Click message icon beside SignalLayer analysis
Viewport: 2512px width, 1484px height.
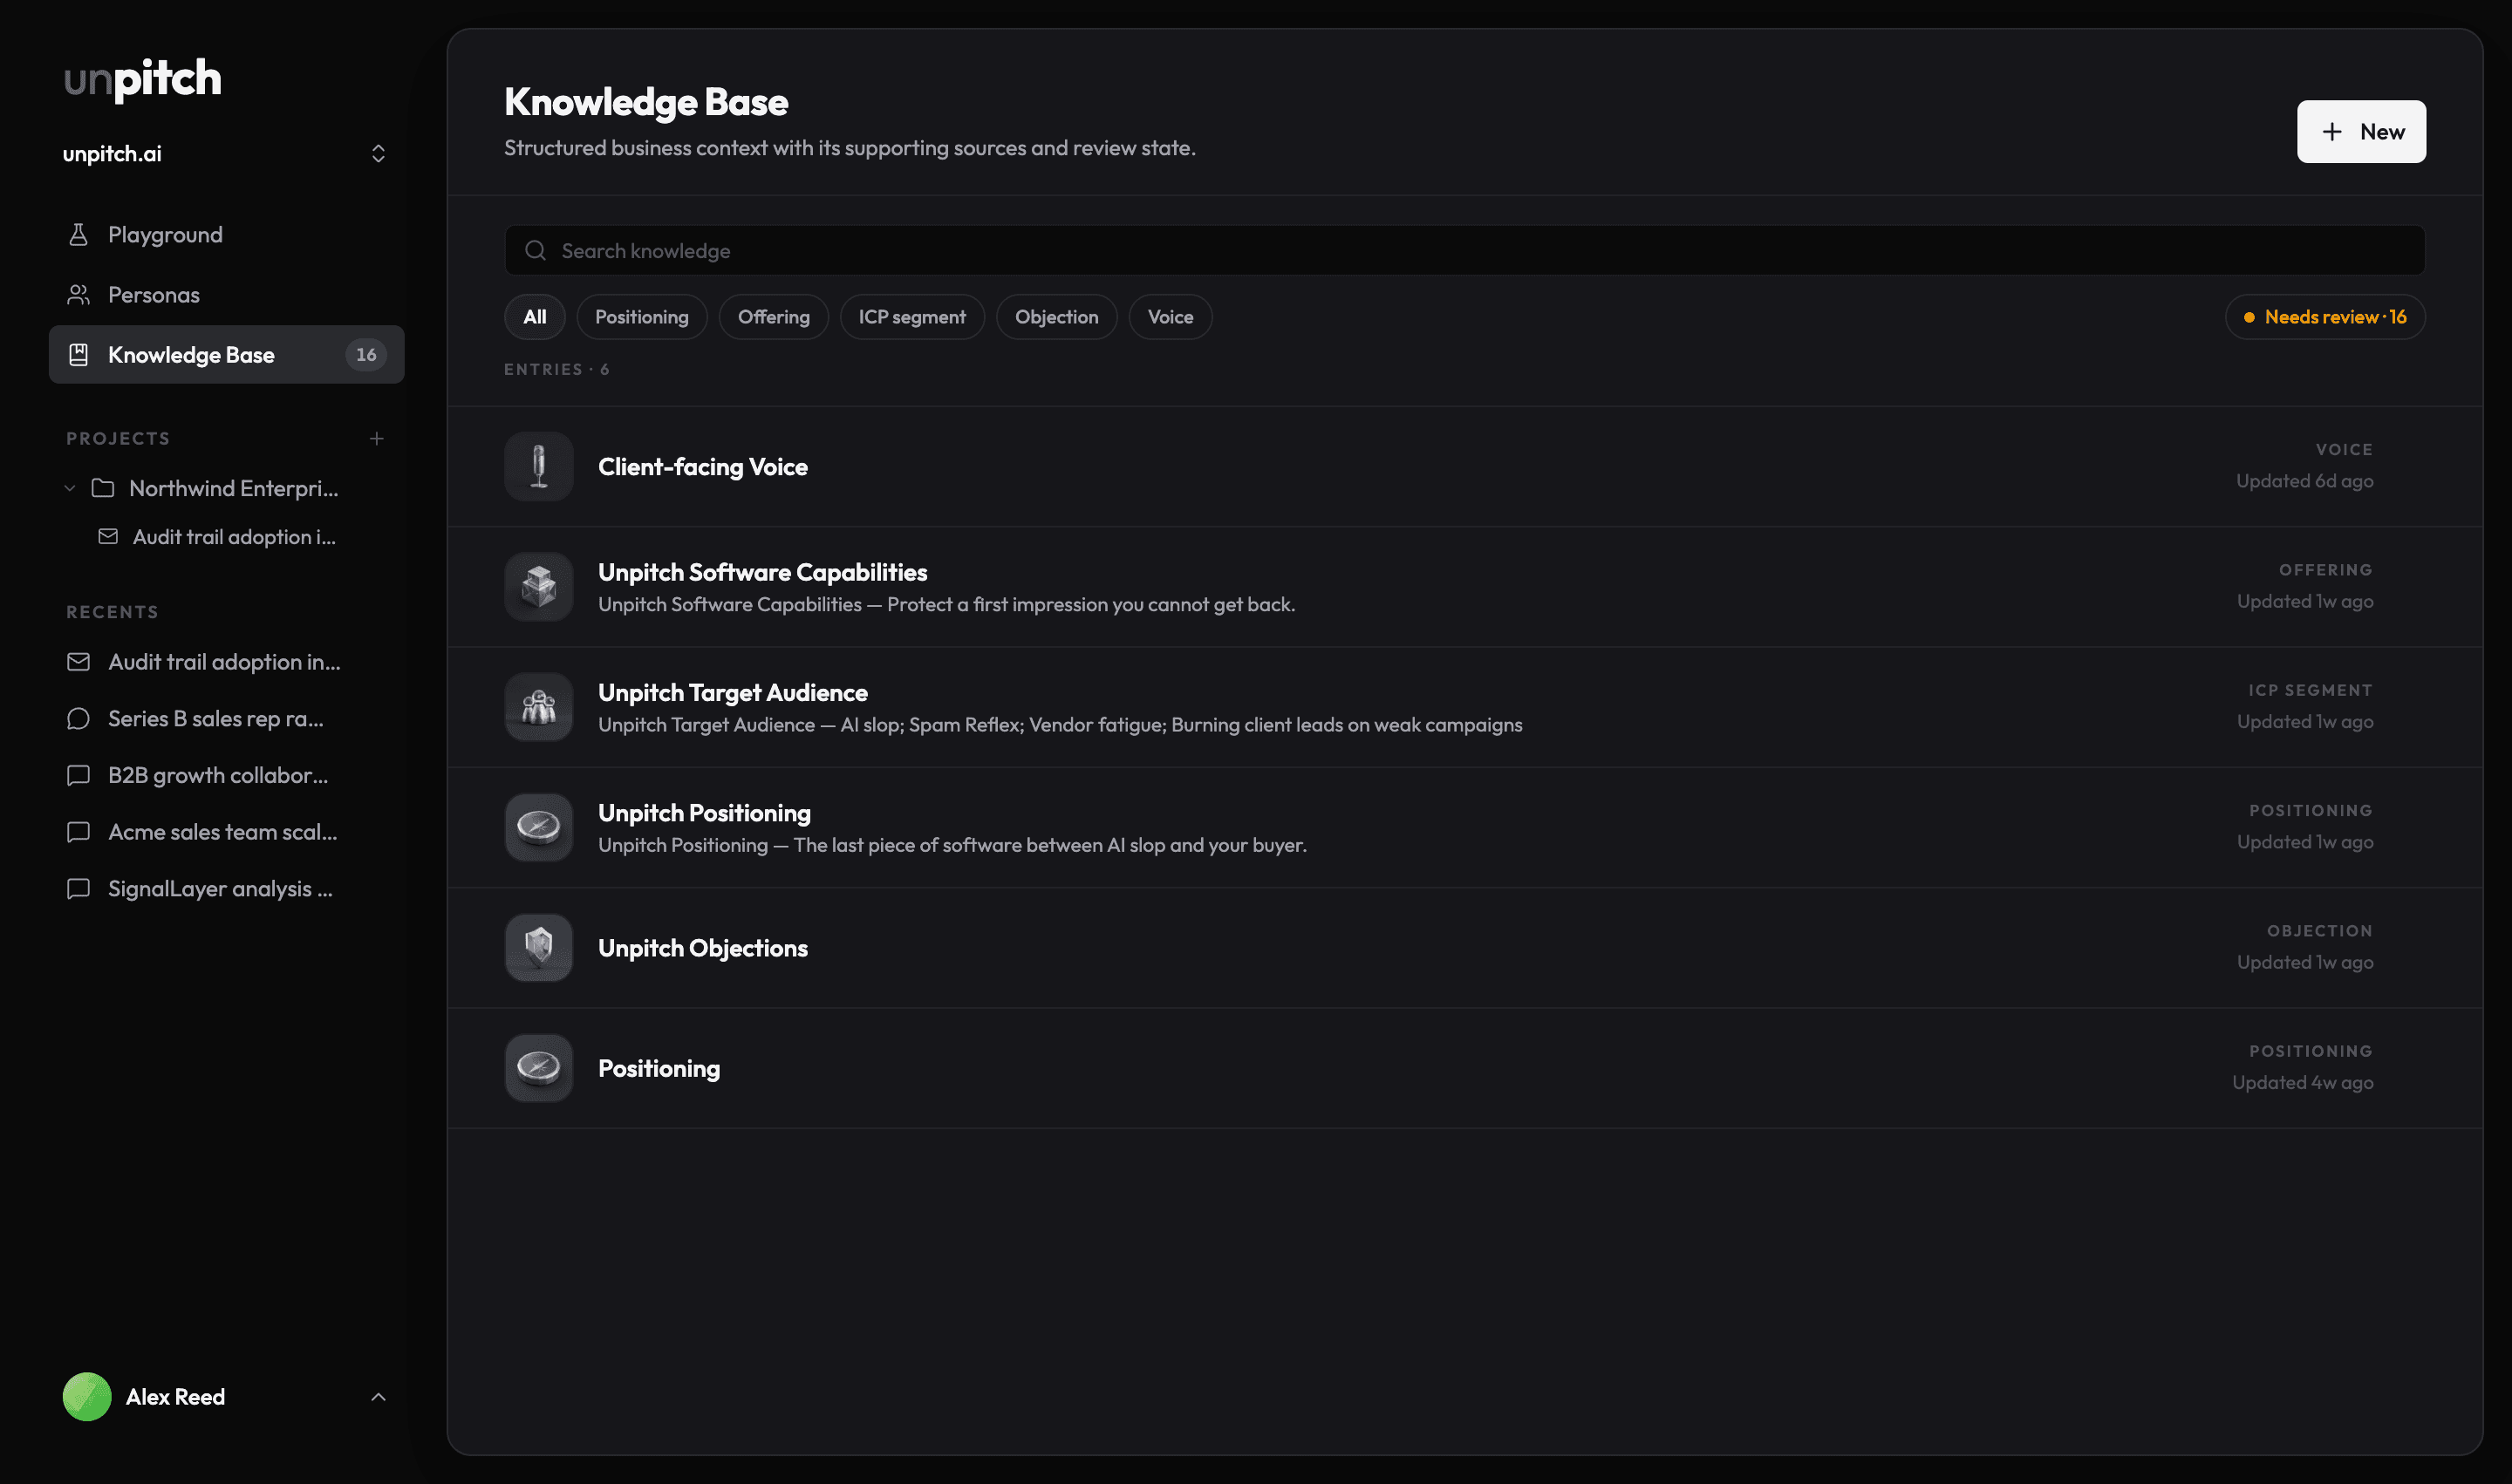[78, 888]
